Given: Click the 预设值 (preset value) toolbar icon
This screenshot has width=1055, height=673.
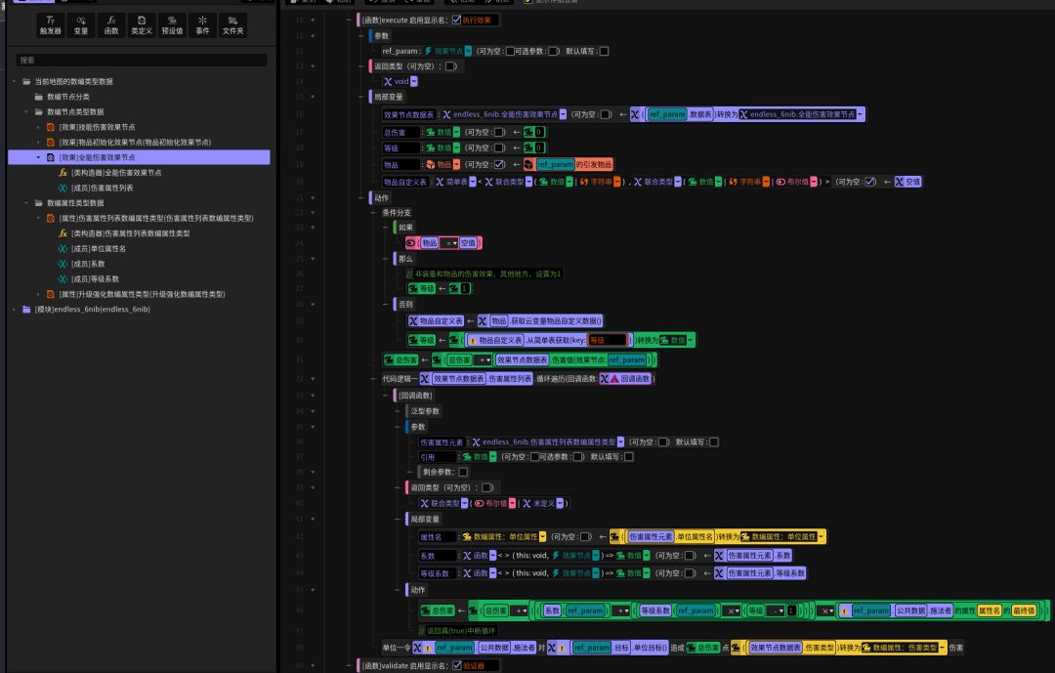Looking at the screenshot, I should (172, 24).
